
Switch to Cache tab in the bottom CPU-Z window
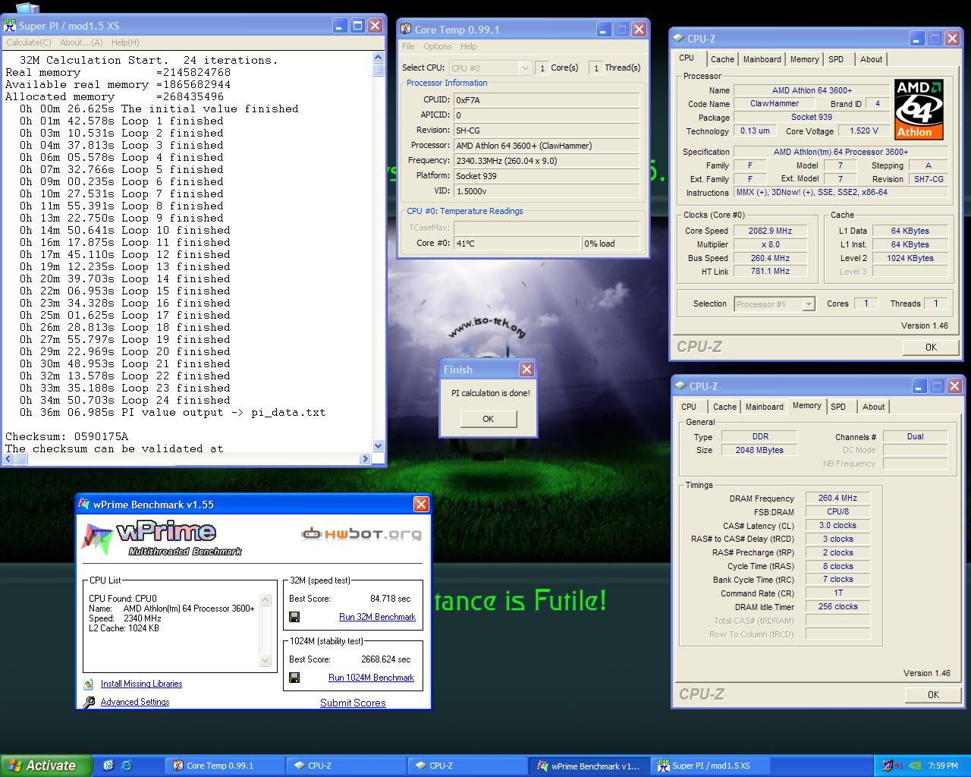tap(724, 407)
